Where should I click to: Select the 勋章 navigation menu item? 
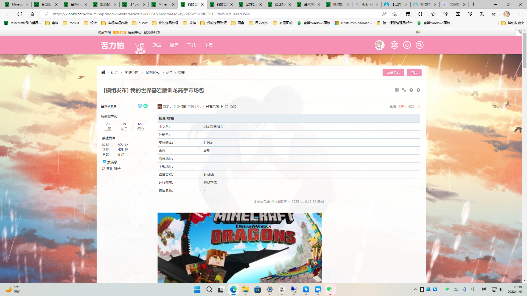pyautogui.click(x=157, y=45)
